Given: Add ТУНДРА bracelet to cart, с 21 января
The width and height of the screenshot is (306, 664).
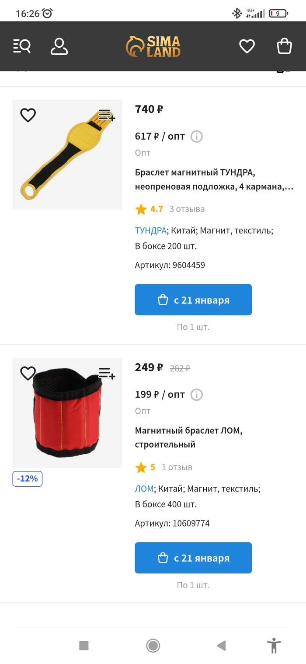Looking at the screenshot, I should [x=193, y=300].
